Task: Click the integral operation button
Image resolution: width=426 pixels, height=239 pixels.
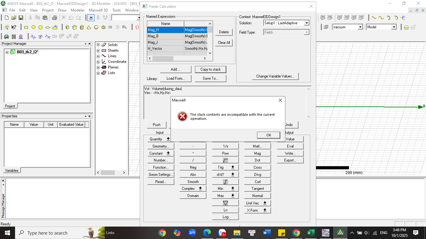Action: click(225, 182)
